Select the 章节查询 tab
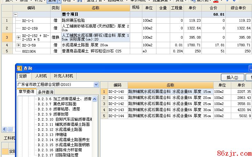This screenshot has width=252, height=157. [26, 92]
